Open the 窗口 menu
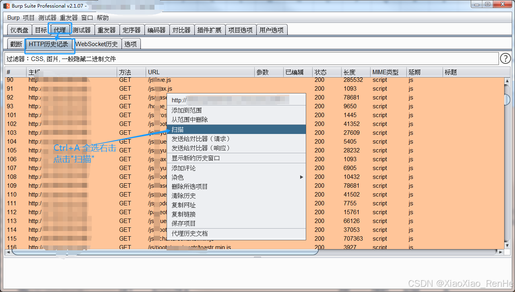 click(x=87, y=18)
